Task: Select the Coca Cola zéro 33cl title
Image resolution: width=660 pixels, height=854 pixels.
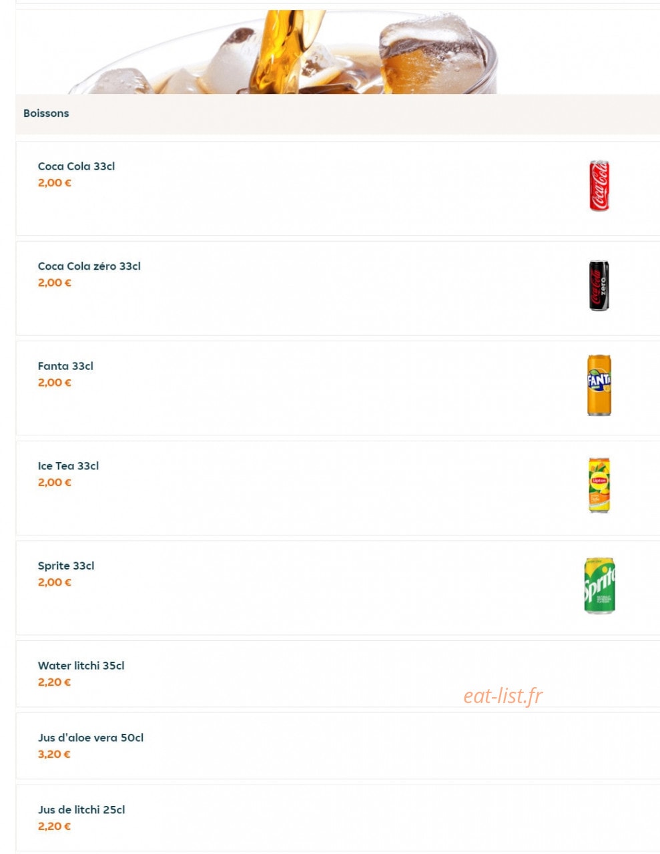Action: [x=89, y=266]
